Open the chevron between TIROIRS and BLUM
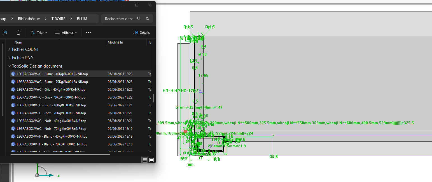 tap(71, 19)
